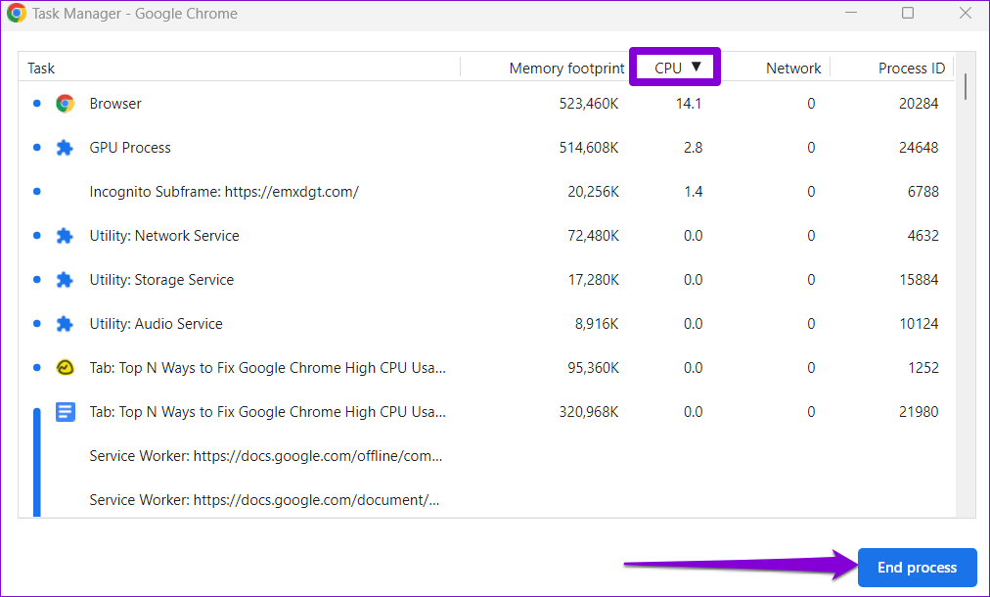Click the Chrome logo in the title bar
The width and height of the screenshot is (990, 597).
[17, 14]
